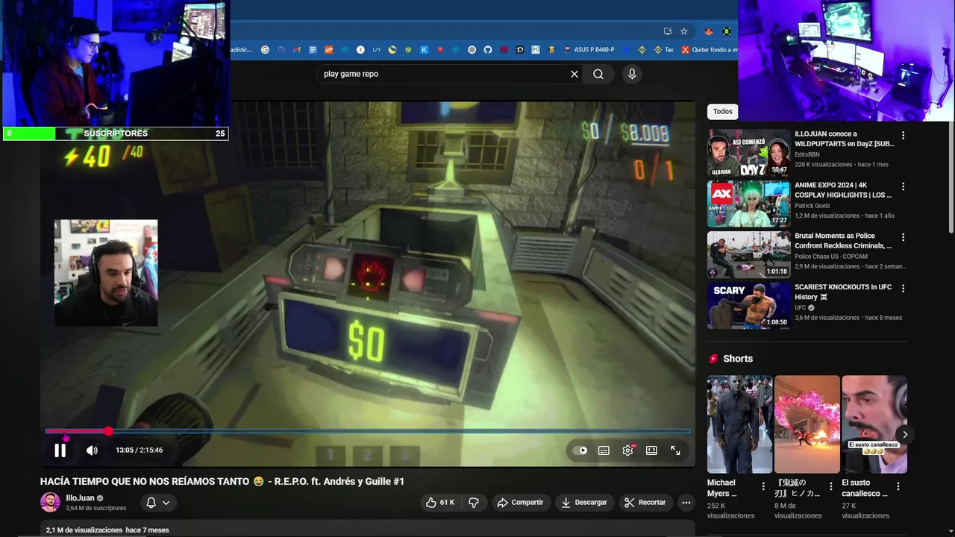Open the Tax bookmark

(663, 50)
